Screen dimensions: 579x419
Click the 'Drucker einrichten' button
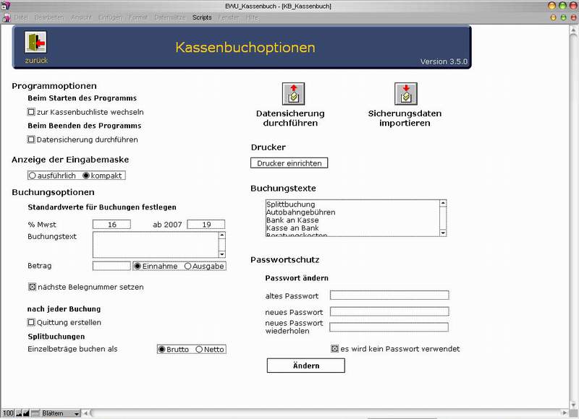point(289,163)
